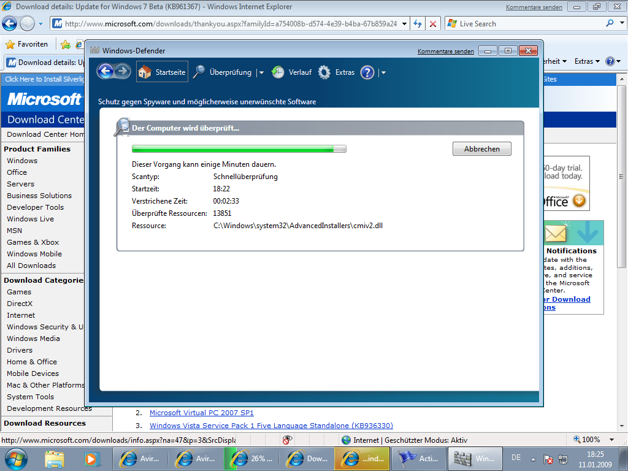Expand the dropdown next to Help icon

[383, 73]
